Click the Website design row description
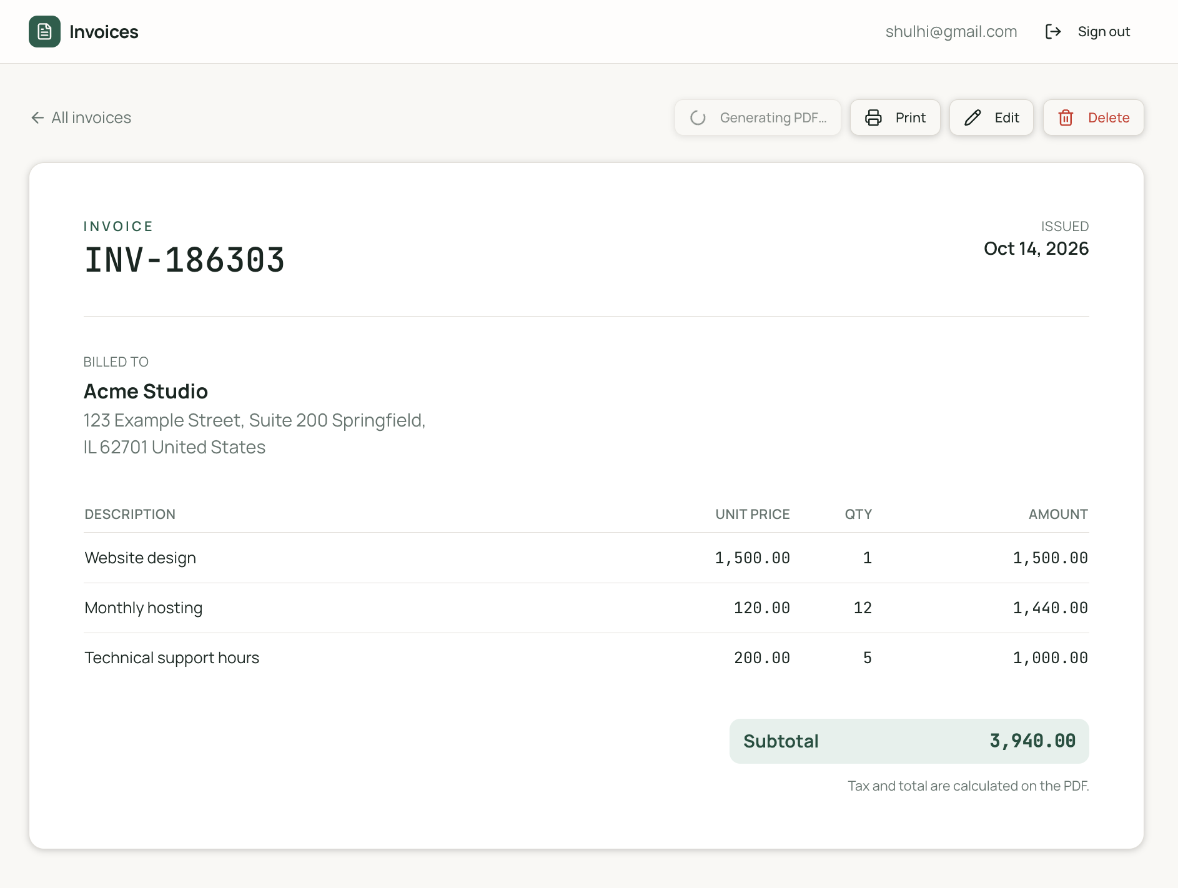1178x888 pixels. (140, 558)
